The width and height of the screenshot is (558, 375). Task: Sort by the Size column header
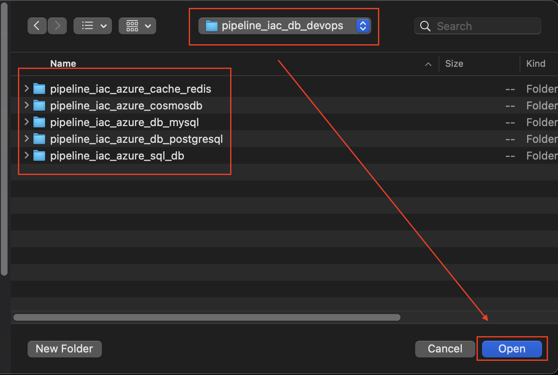(x=454, y=63)
